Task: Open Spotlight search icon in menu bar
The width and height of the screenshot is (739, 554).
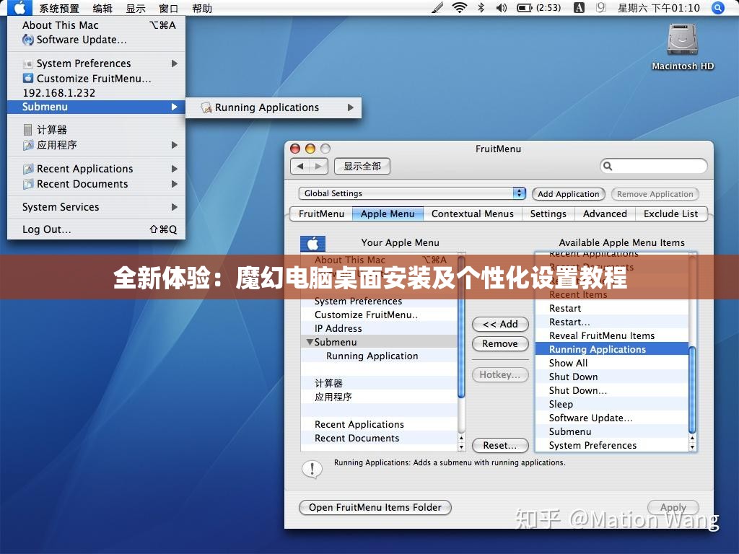Action: 717,7
